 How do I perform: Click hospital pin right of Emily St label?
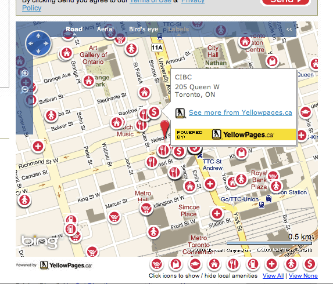(x=210, y=184)
